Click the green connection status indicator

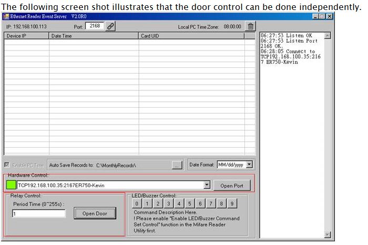pos(11,185)
